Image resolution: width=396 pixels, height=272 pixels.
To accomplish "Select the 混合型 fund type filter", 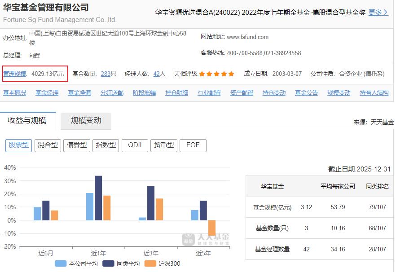I will pyautogui.click(x=48, y=145).
